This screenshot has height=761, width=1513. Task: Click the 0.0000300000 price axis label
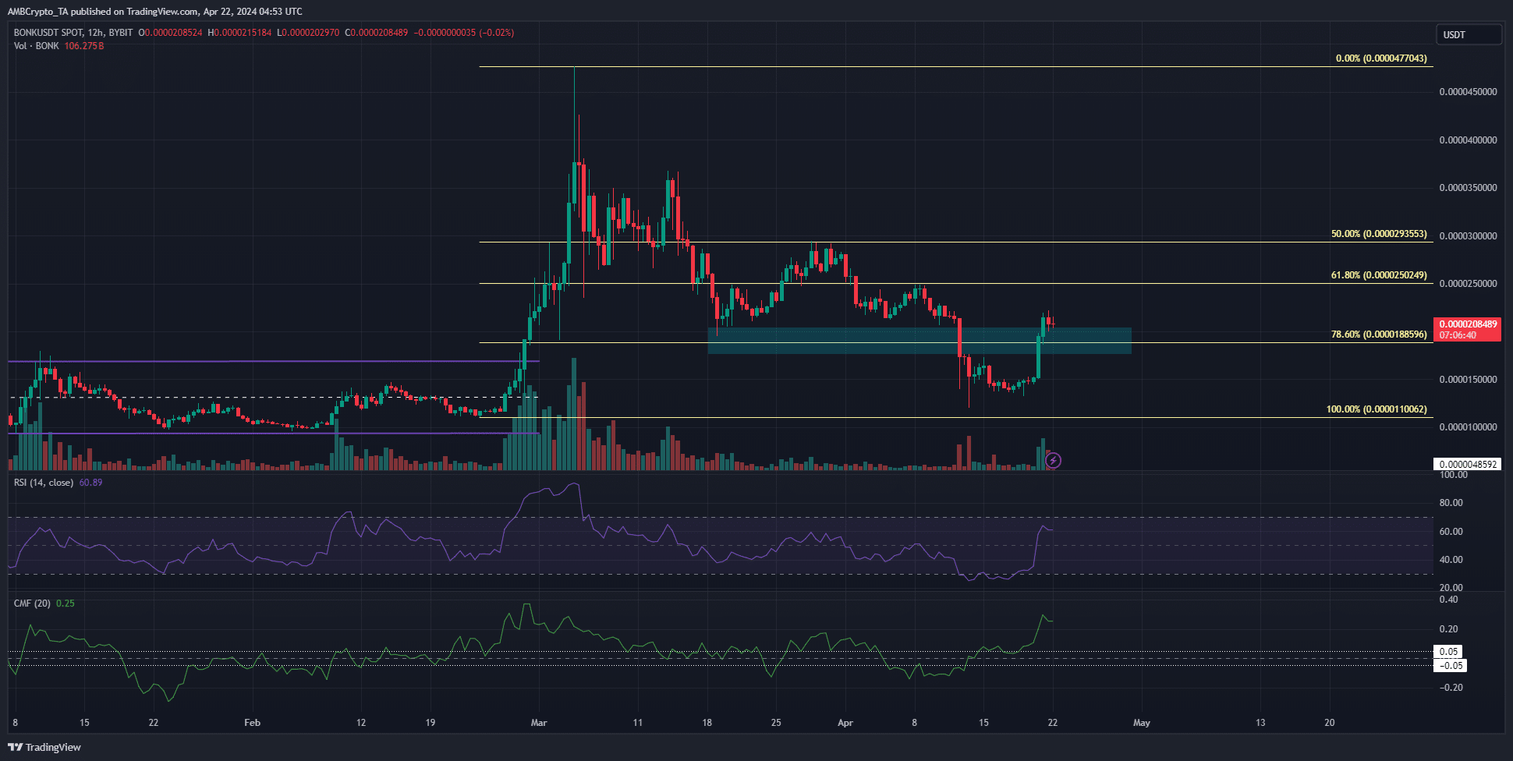tap(1468, 236)
